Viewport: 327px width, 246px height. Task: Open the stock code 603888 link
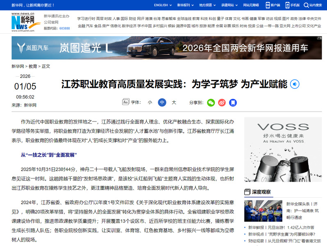click(x=64, y=28)
